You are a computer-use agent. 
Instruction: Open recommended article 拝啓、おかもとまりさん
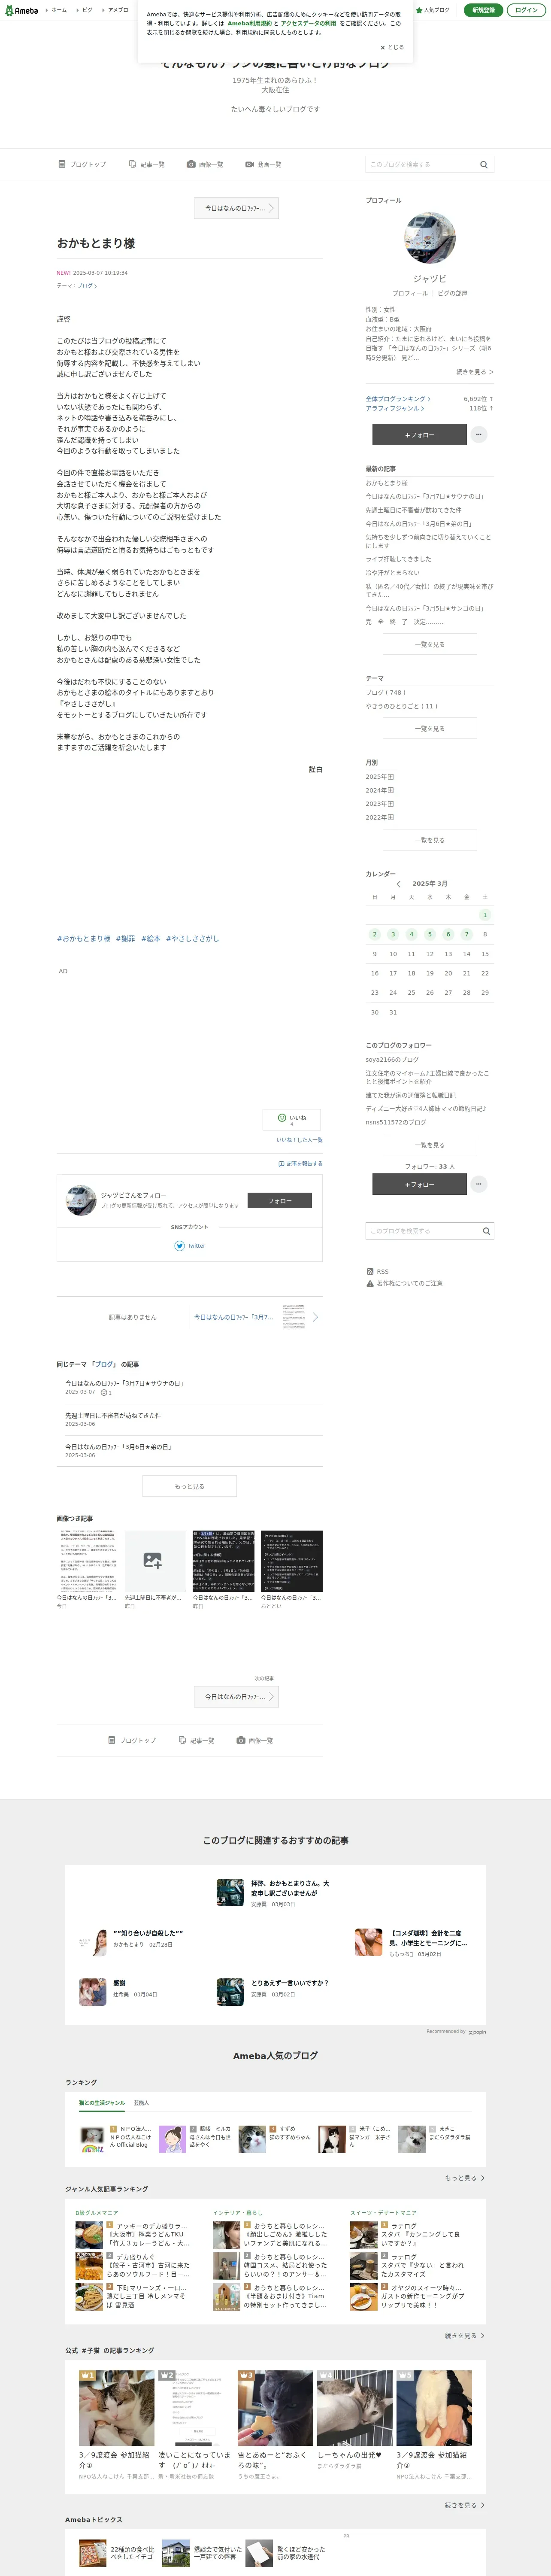[275, 1892]
